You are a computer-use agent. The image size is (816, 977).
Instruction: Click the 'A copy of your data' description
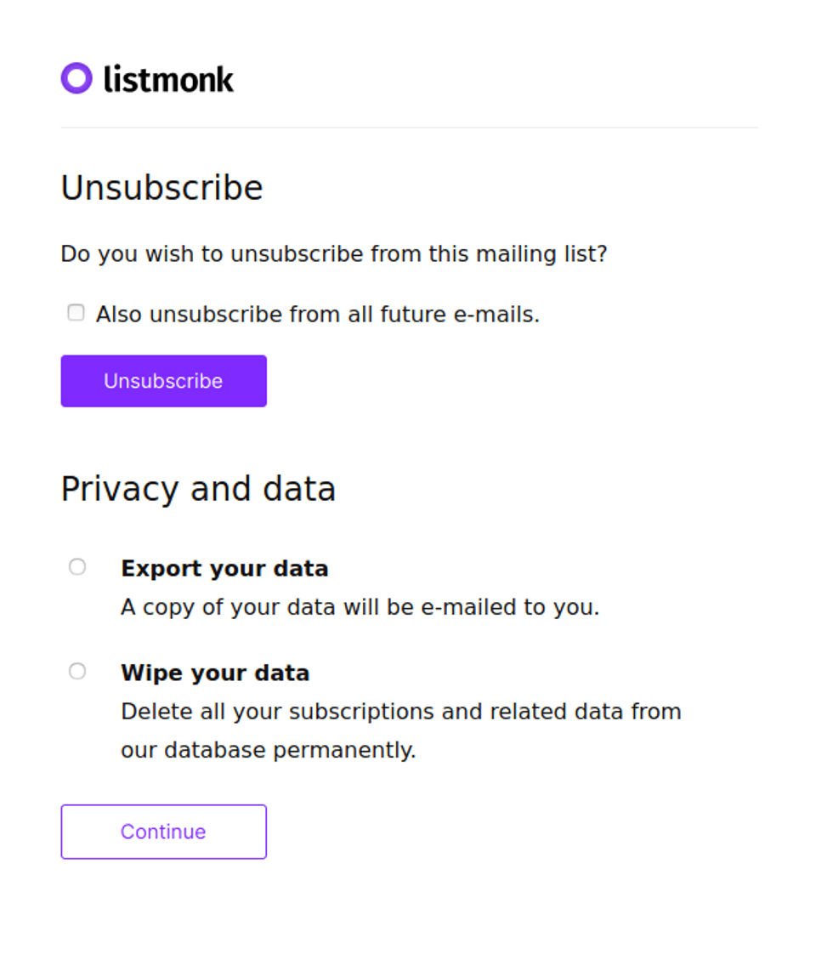point(360,608)
